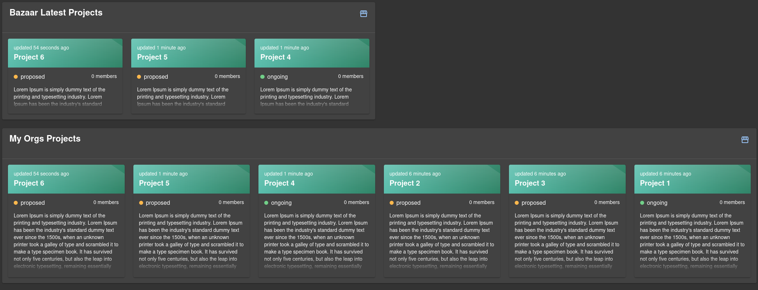Click the orange proposed status dot on Project 2
The width and height of the screenshot is (758, 290).
pos(391,203)
